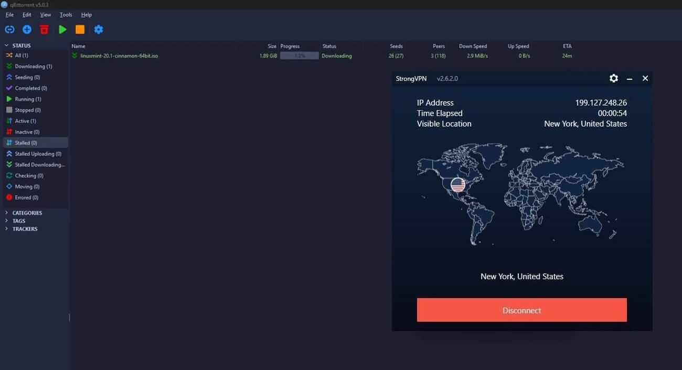Click the Errored status filter icon
Image resolution: width=682 pixels, height=370 pixels.
[10, 197]
